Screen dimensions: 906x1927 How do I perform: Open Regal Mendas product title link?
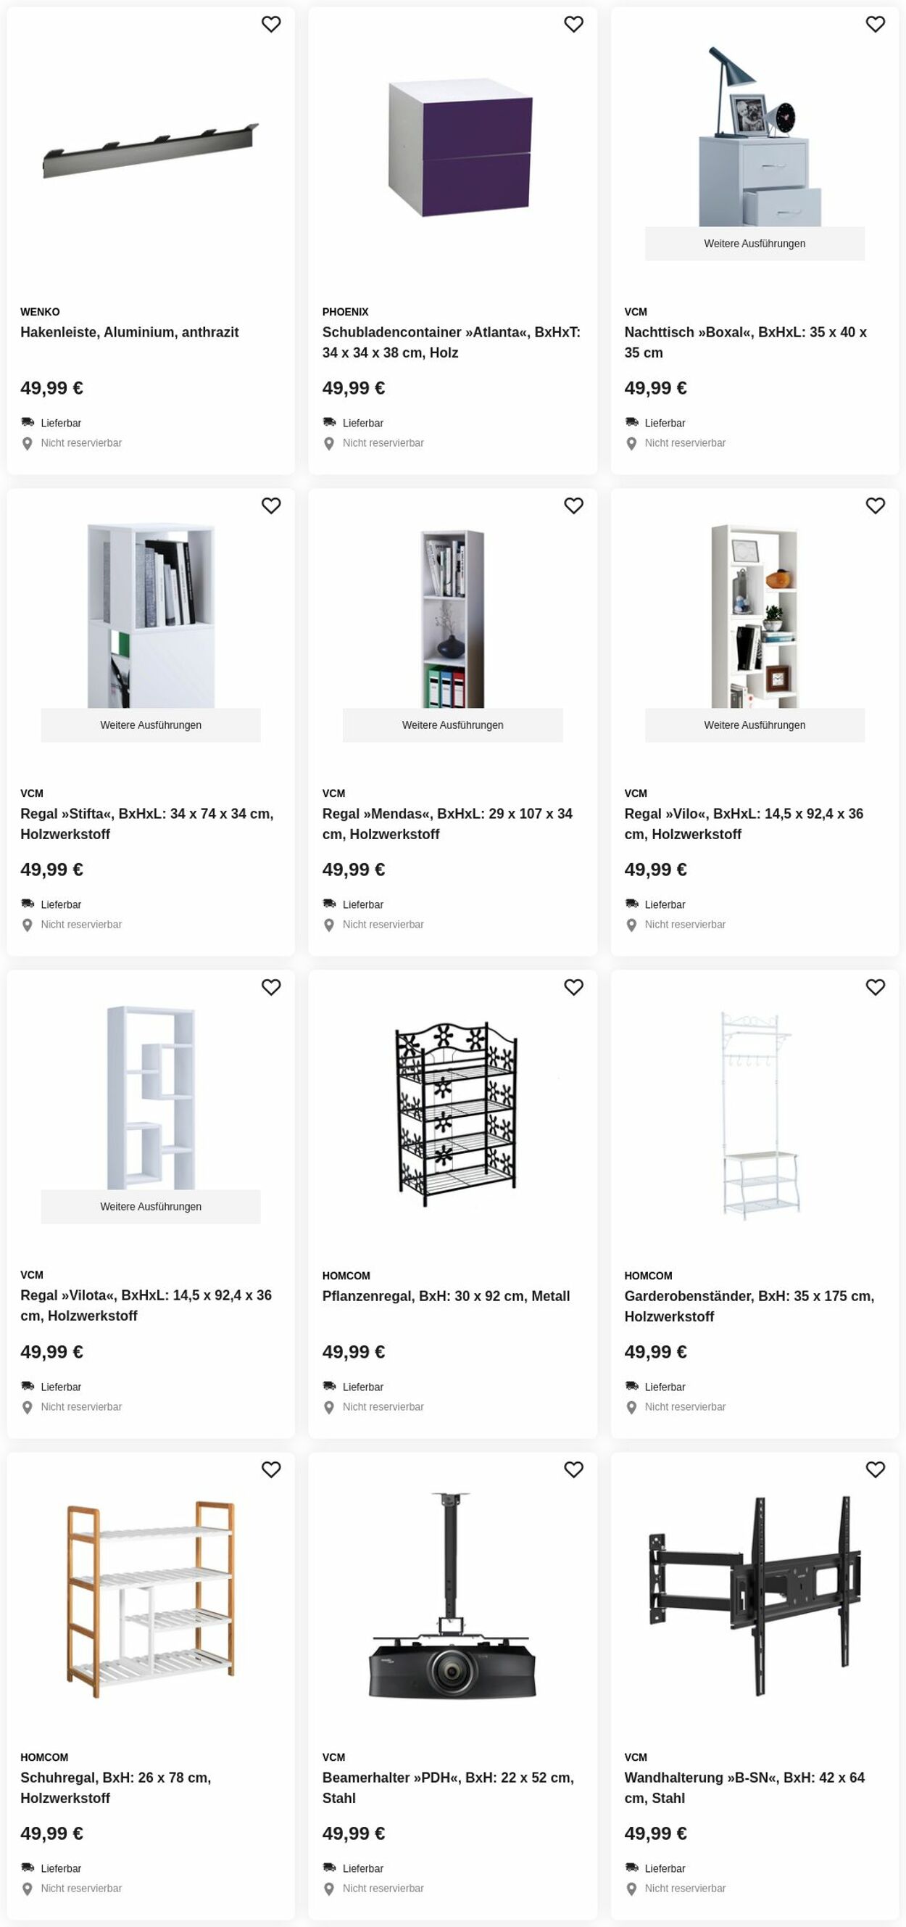pos(447,824)
